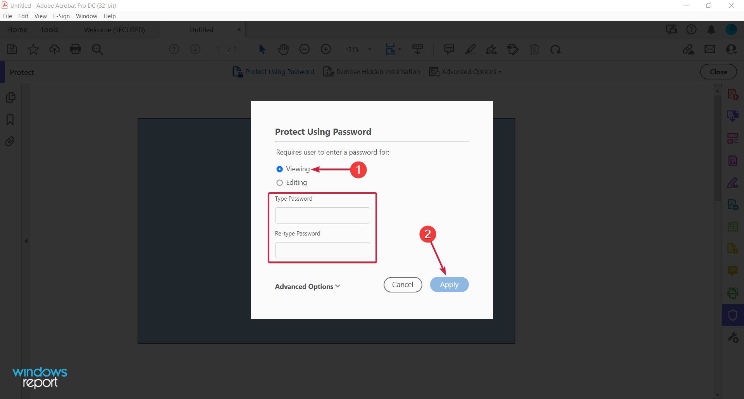This screenshot has width=744, height=399.
Task: Open the Edit menu
Action: 23,16
